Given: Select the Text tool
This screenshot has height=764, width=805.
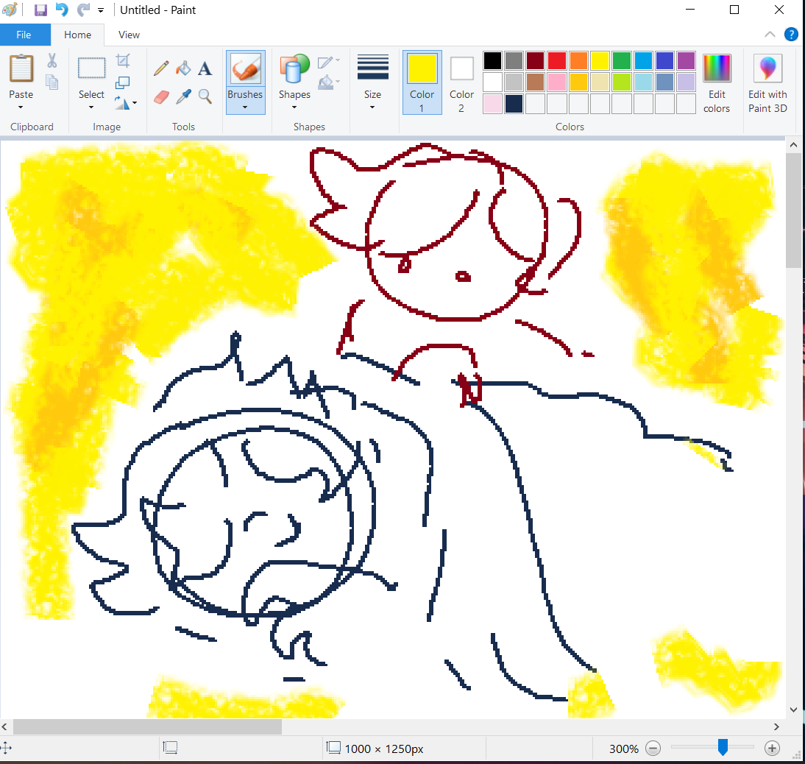Looking at the screenshot, I should 205,68.
